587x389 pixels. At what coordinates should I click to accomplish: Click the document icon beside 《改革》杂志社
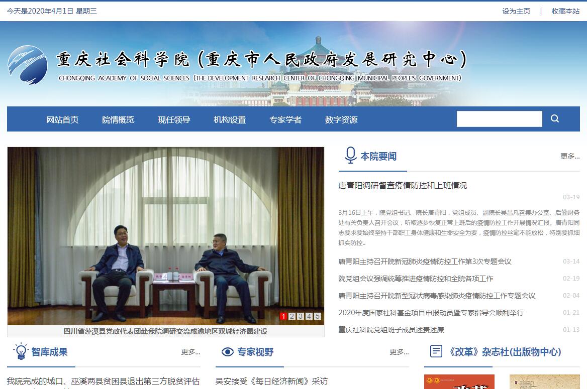coord(436,351)
